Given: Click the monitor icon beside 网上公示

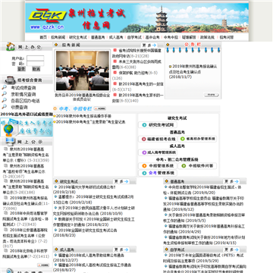Looking at the screenshot, I should tap(11, 142).
